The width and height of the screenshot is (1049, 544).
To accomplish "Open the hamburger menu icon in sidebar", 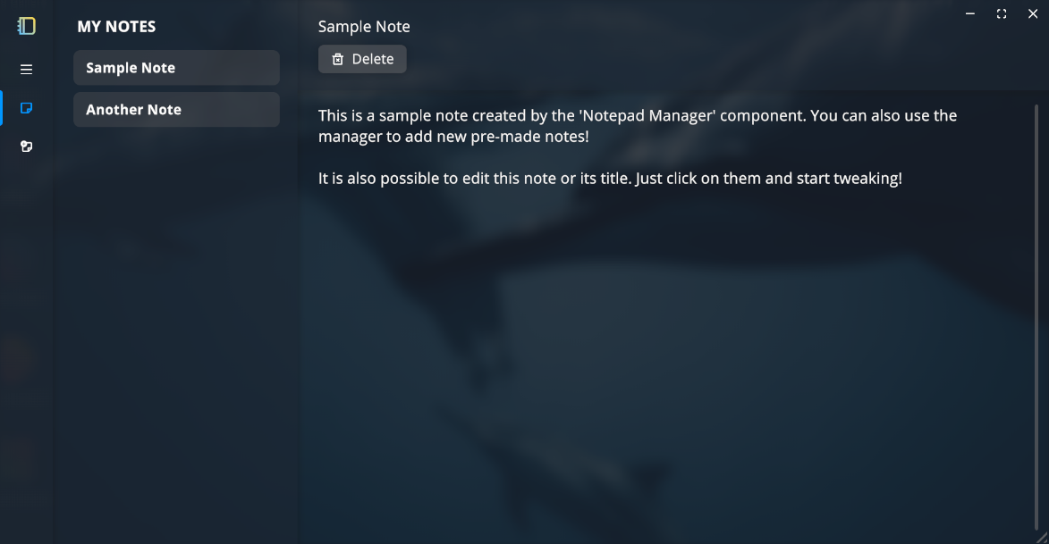I will pos(26,69).
